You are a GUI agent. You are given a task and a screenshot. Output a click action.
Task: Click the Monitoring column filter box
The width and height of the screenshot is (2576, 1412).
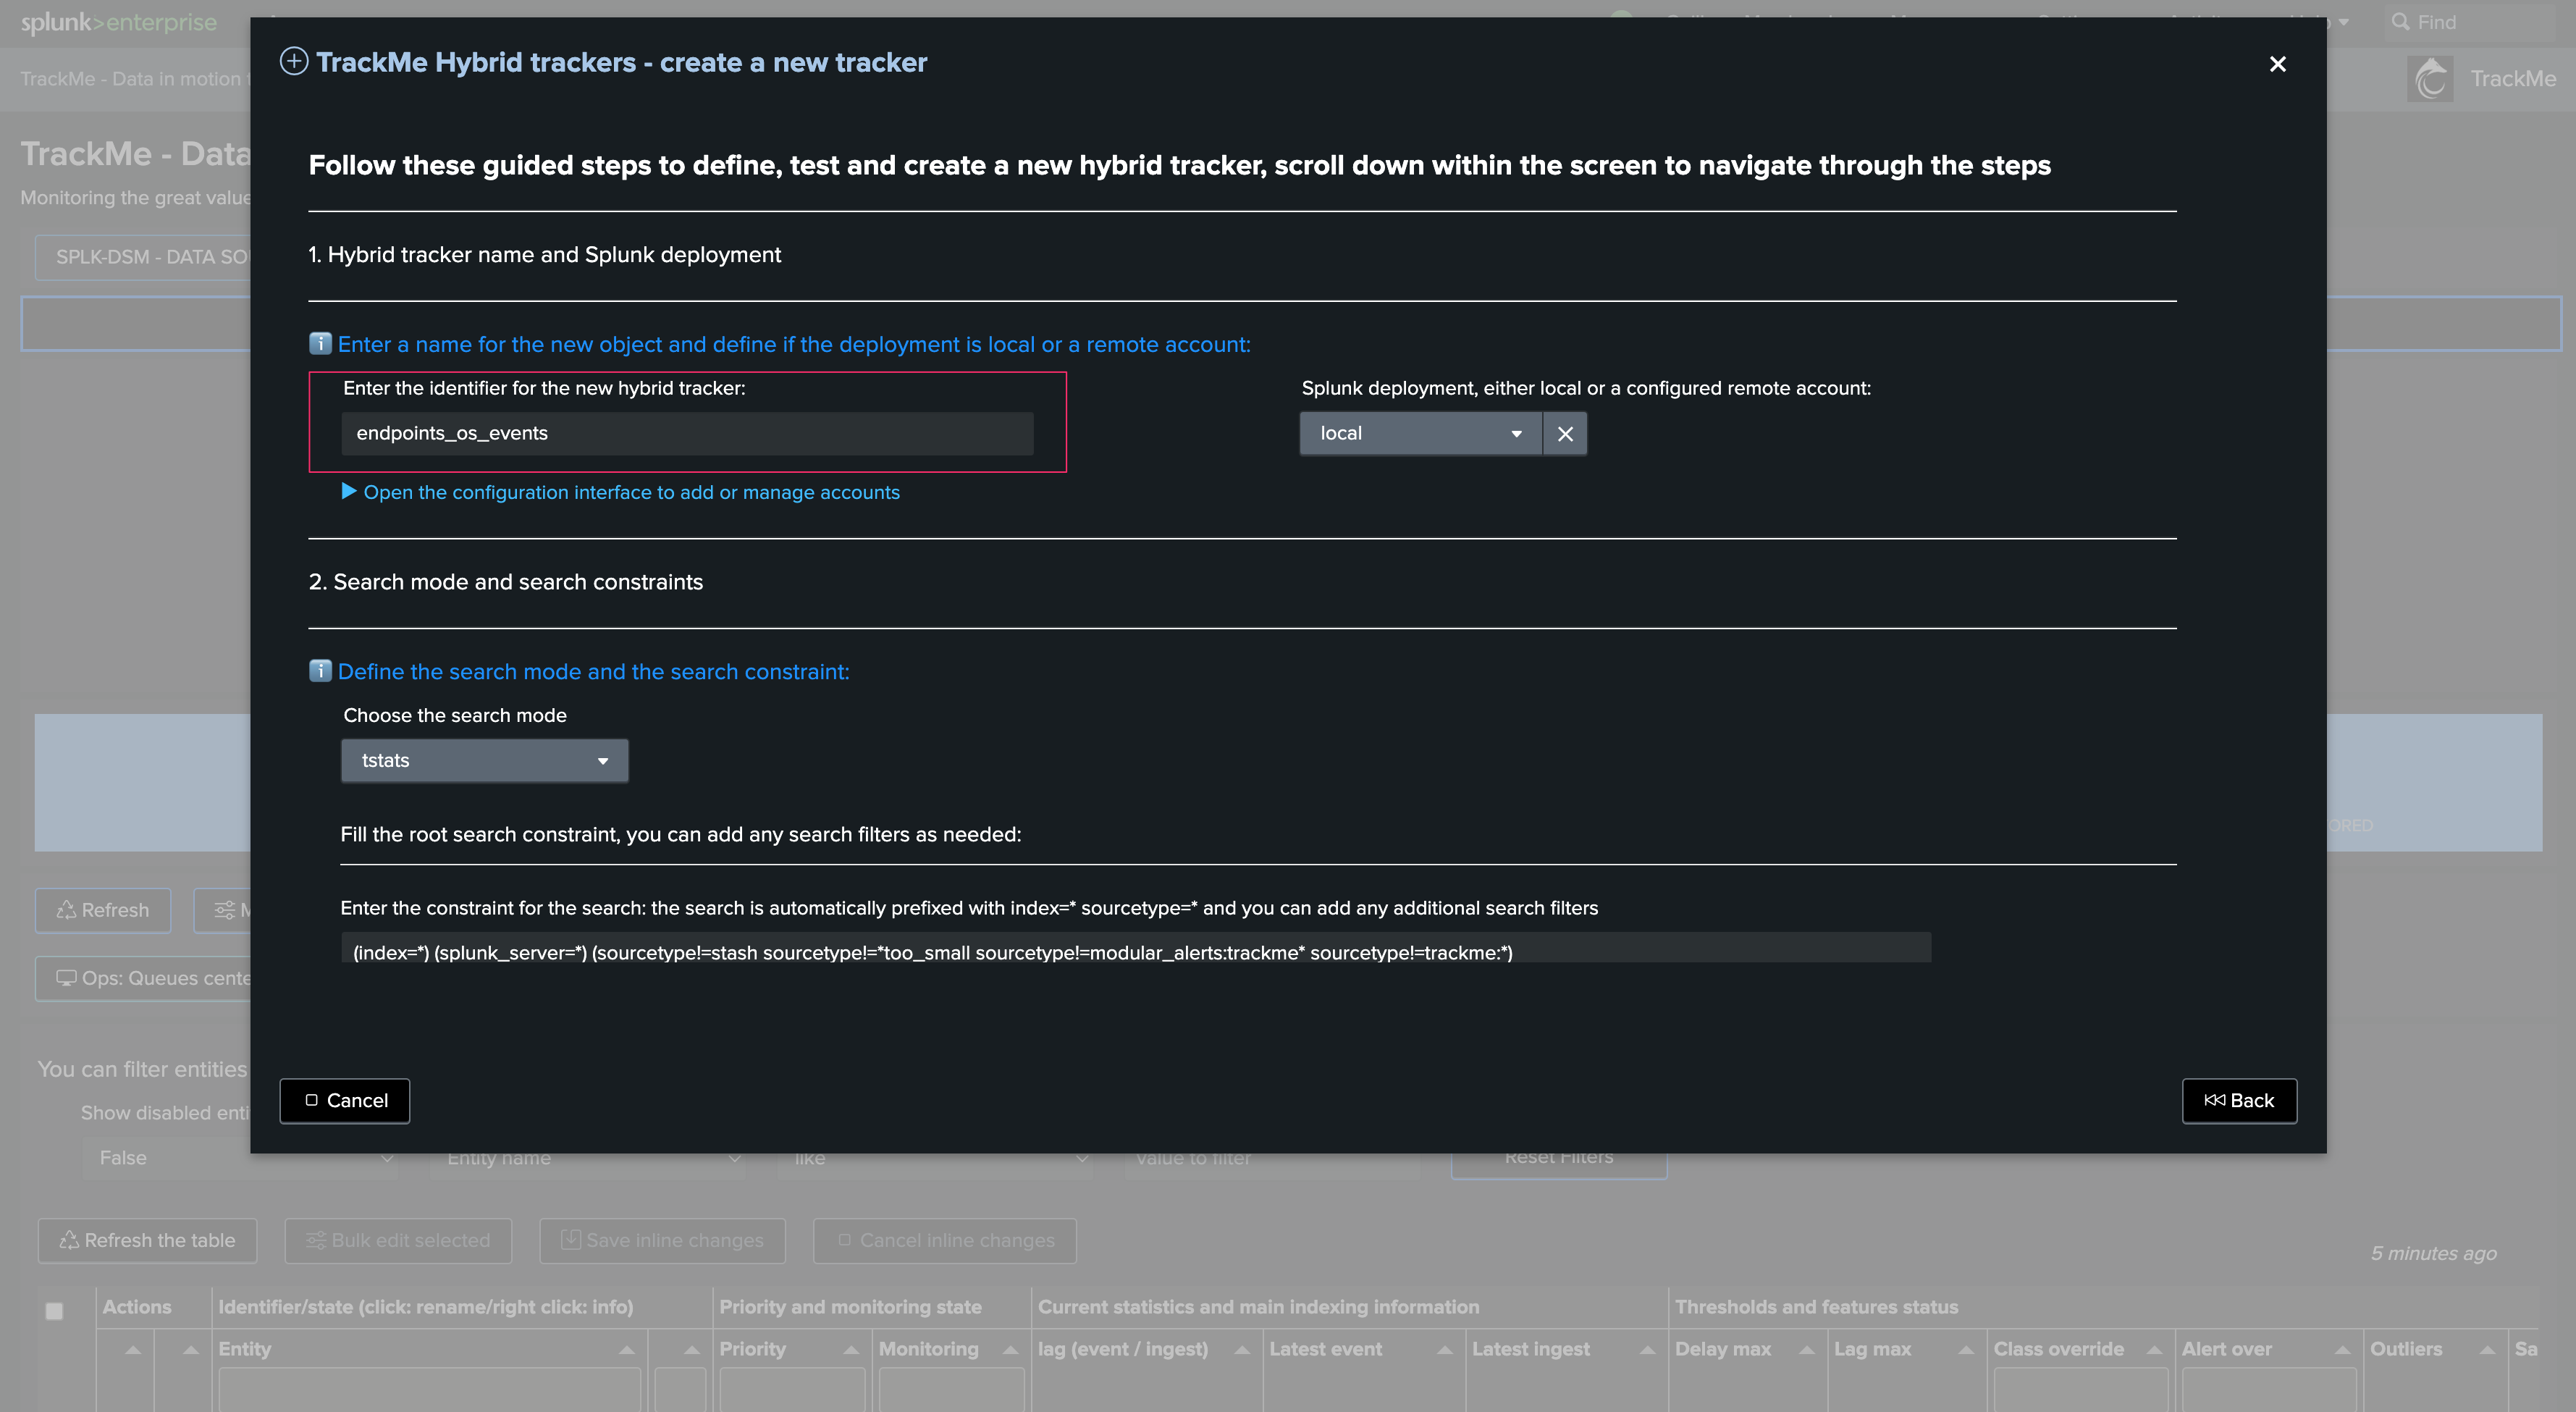[951, 1390]
